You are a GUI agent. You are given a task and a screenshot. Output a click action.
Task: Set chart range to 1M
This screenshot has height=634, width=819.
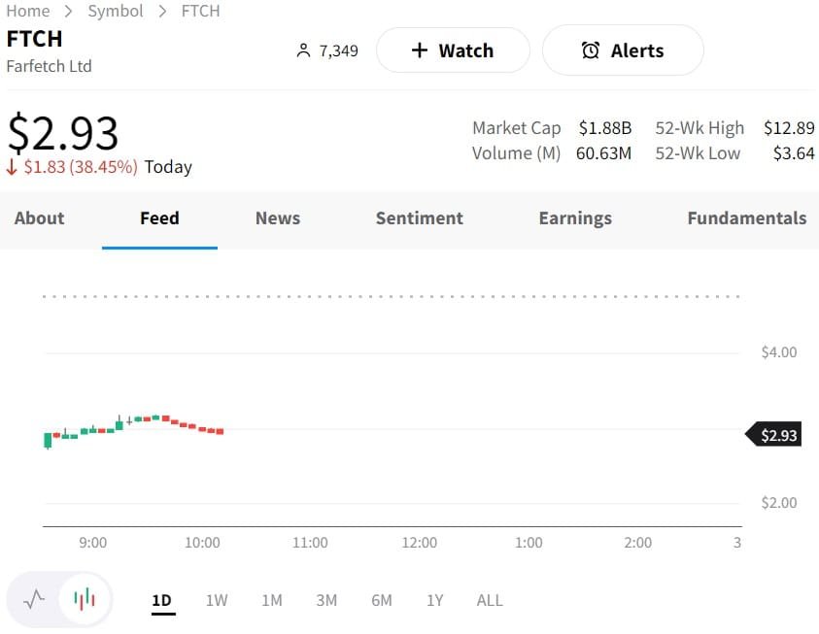tap(272, 600)
